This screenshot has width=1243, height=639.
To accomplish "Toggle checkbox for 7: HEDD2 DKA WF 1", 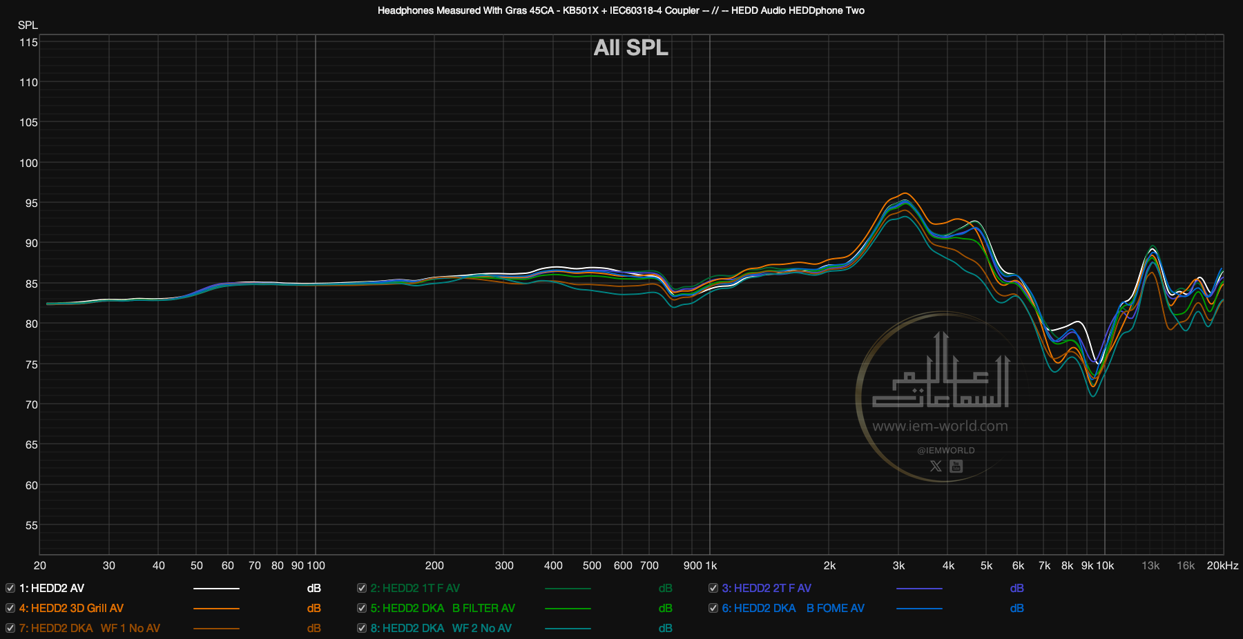I will (x=10, y=628).
